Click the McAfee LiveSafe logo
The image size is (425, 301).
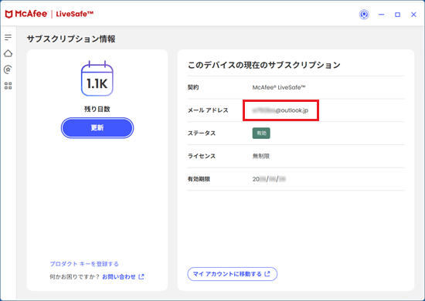(x=49, y=14)
